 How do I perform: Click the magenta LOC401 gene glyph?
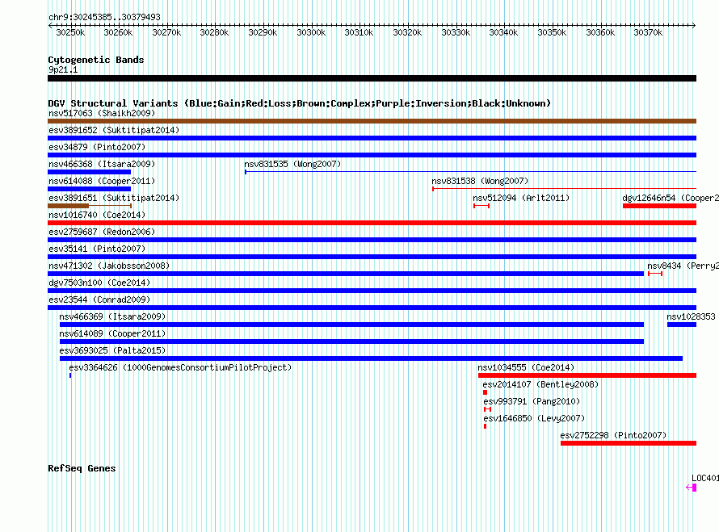pyautogui.click(x=692, y=488)
